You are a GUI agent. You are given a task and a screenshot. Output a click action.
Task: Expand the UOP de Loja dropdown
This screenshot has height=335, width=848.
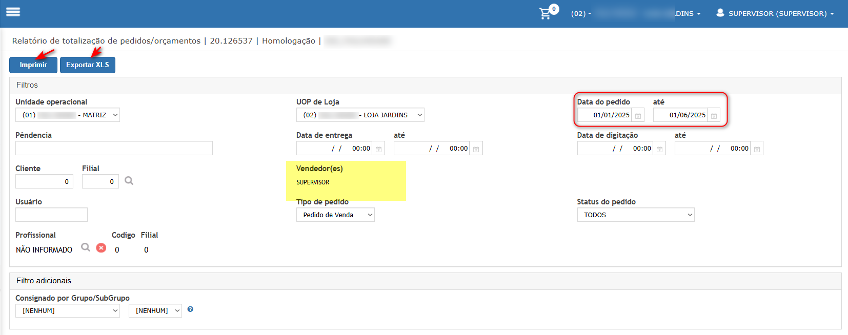tap(360, 115)
